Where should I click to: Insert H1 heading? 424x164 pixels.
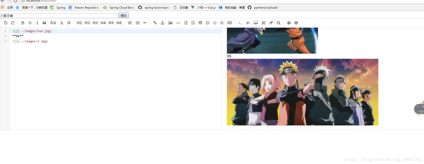(79, 23)
